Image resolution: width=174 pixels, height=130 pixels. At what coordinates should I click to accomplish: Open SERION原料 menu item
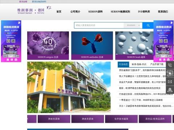coord(95,12)
